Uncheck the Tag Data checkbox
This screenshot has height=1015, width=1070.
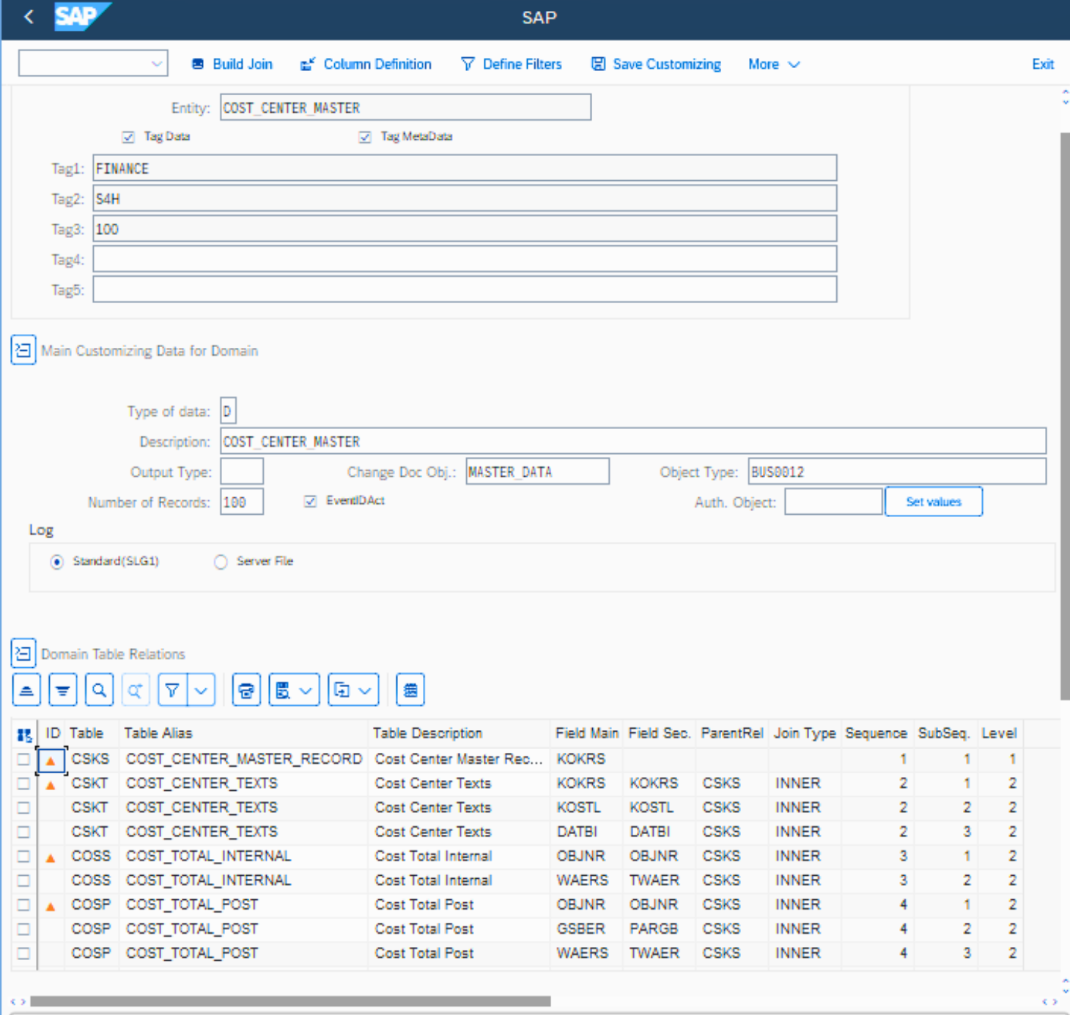(128, 137)
